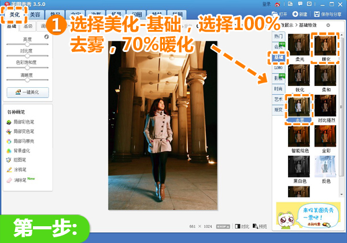Select the 高级 adjustment sub-tab
347x243 pixels.
[x=28, y=26]
